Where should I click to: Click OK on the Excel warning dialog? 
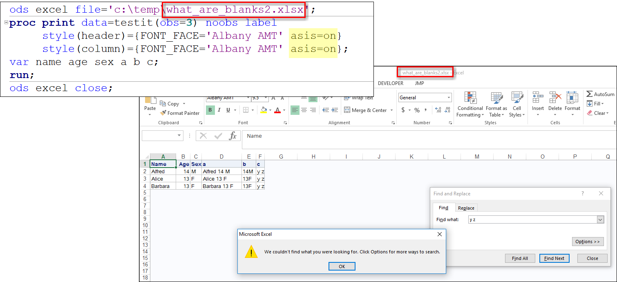click(x=342, y=266)
